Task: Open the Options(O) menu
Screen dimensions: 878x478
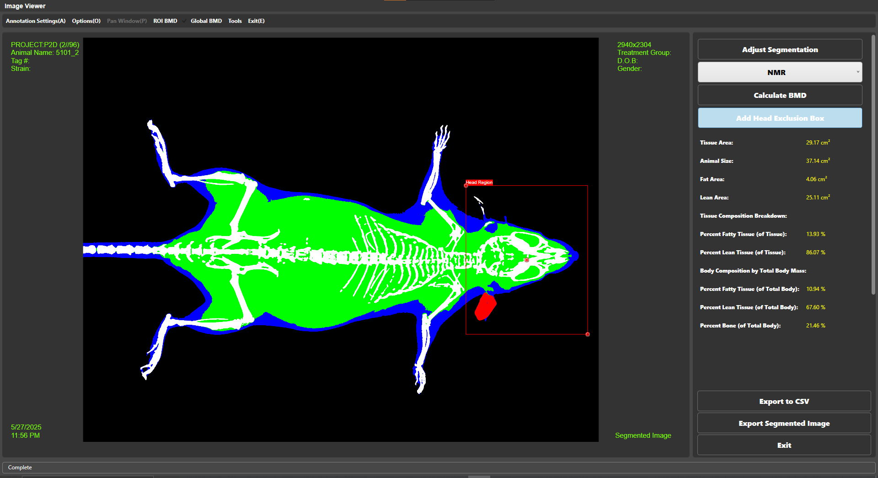Action: [x=86, y=21]
